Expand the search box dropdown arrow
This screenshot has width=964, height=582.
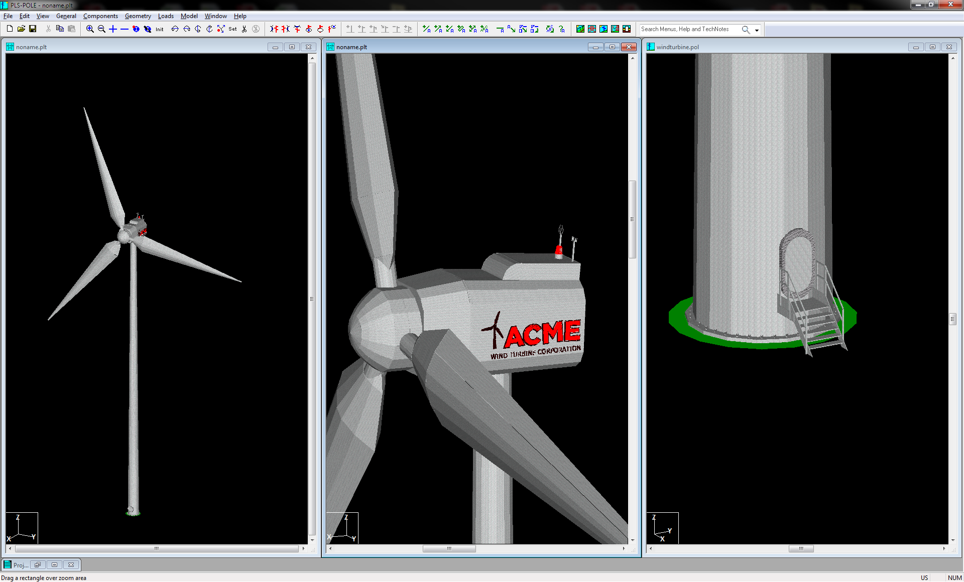coord(757,30)
